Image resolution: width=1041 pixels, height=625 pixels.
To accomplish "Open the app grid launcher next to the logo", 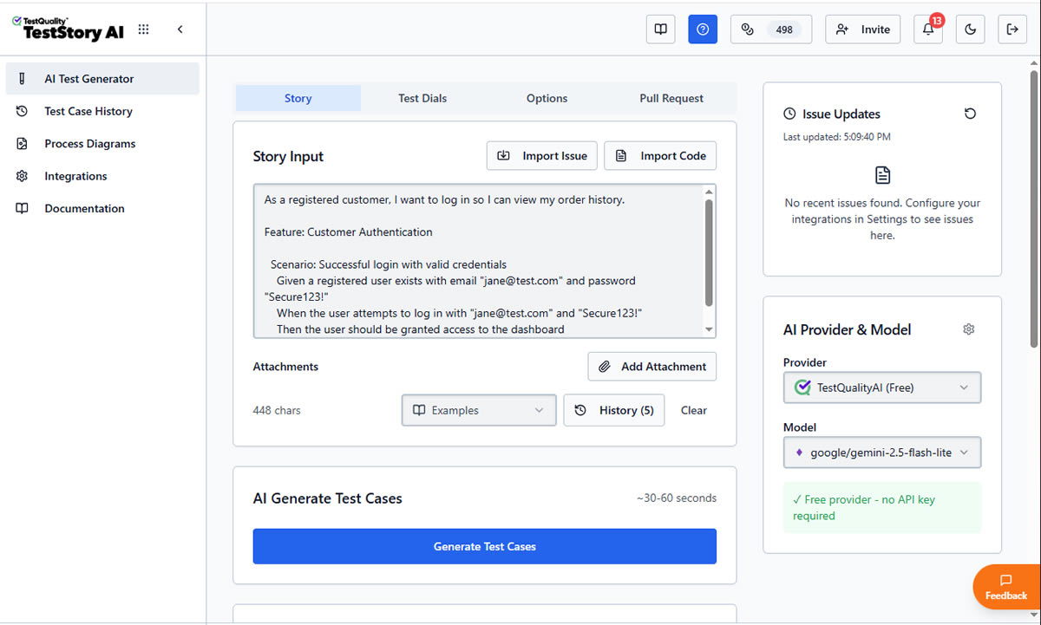I will (x=143, y=29).
